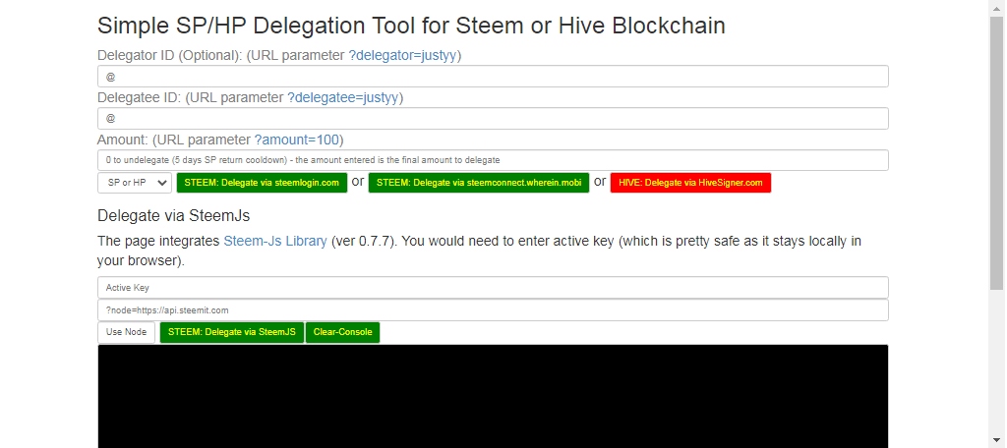
Task: Click STEEM: Delegate via steemlogin.com button
Action: (262, 183)
